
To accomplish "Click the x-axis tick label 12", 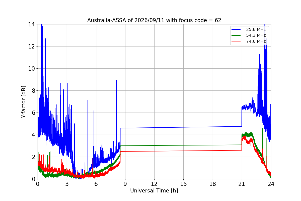I will (x=154, y=184).
